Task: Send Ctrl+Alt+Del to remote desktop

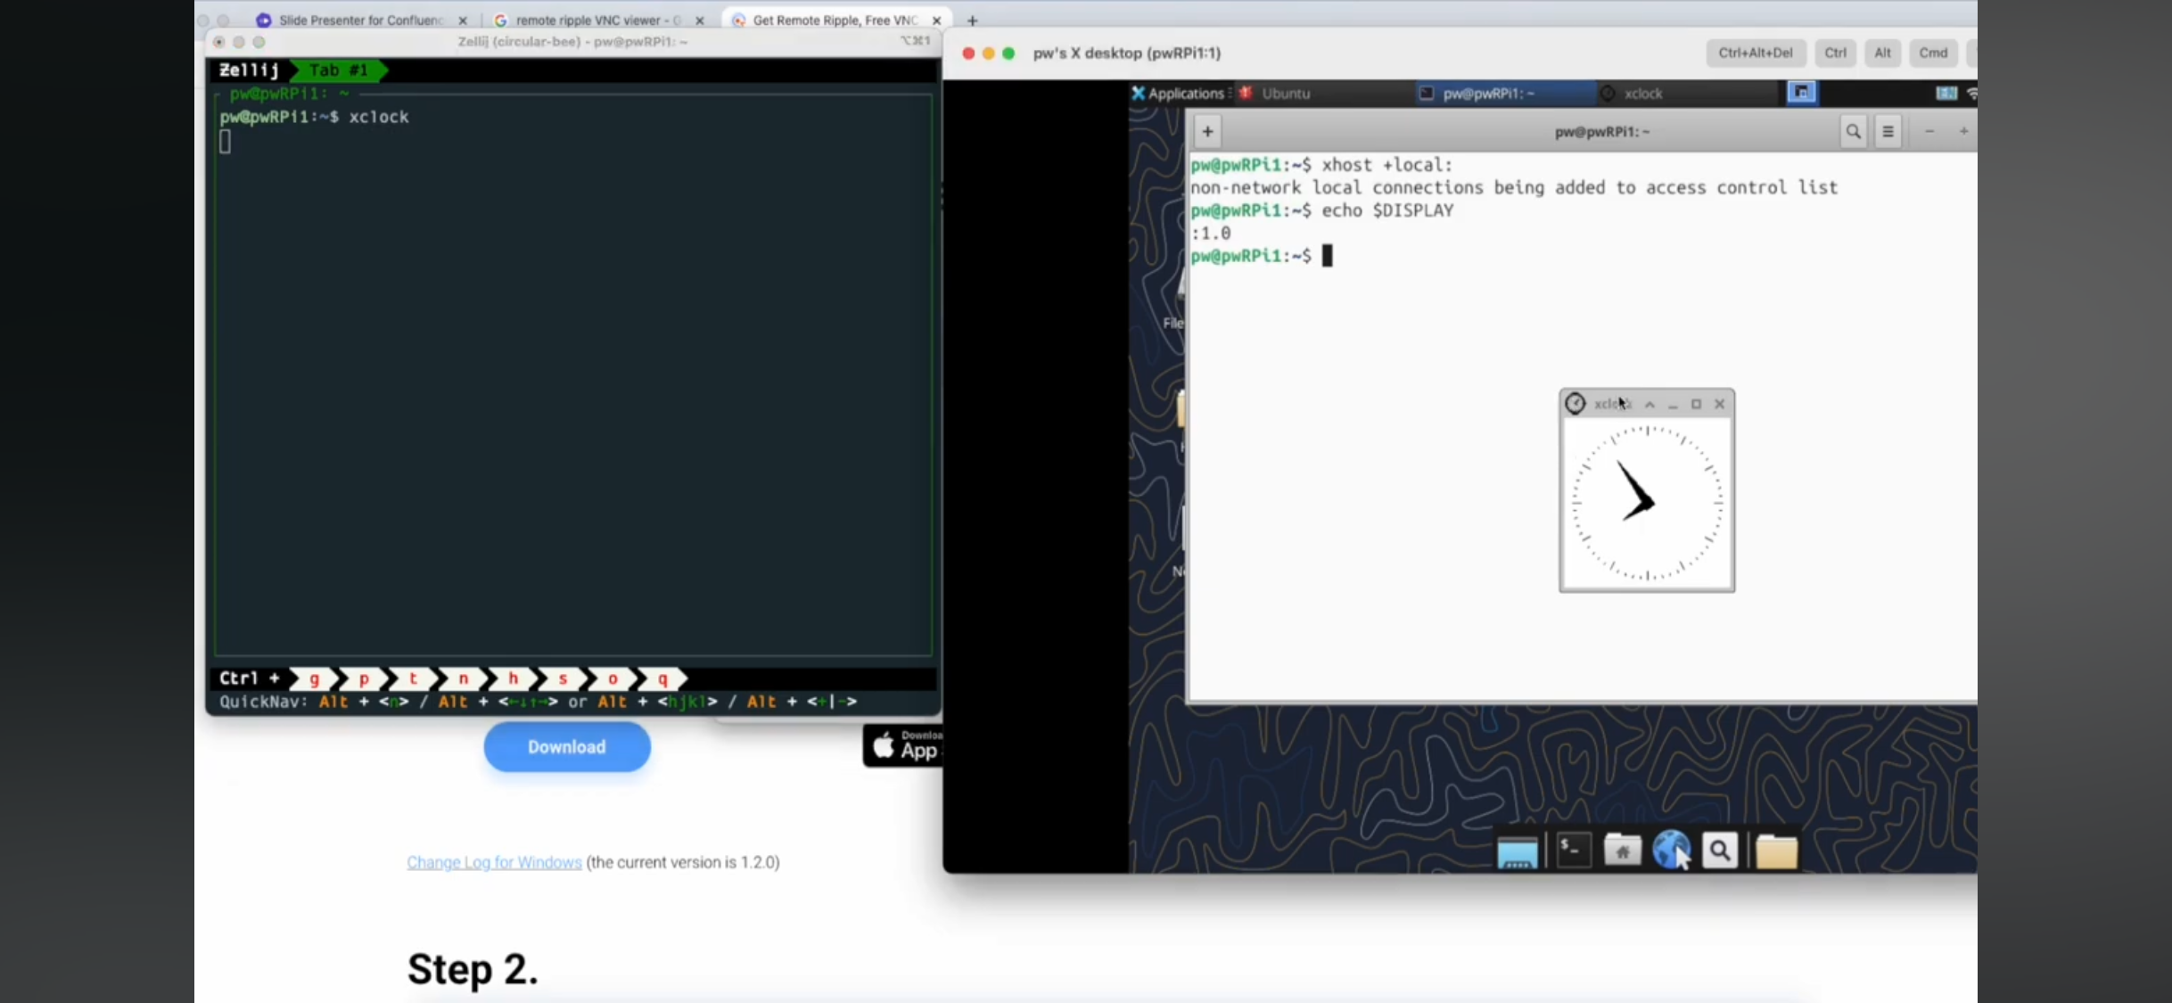Action: tap(1755, 53)
